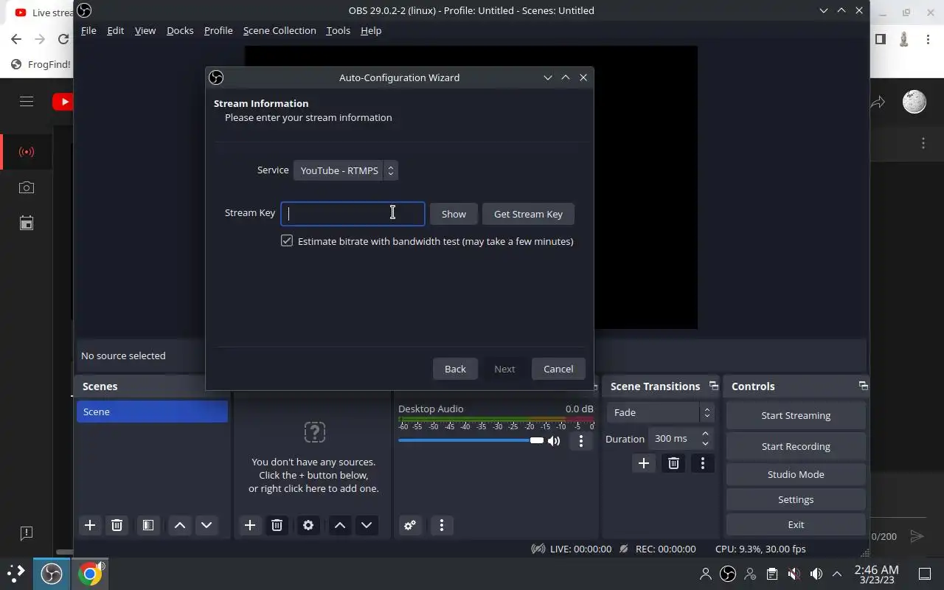Mute Desktop Audio speaker icon
944x590 pixels.
[x=554, y=441]
